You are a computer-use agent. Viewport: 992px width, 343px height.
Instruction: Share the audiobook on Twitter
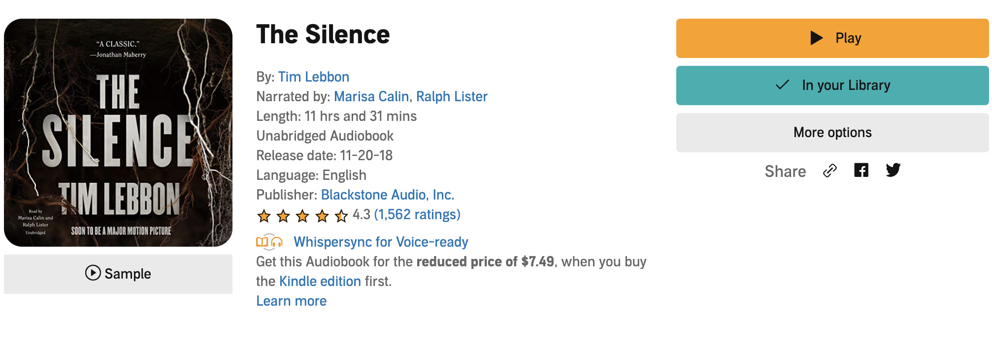(893, 171)
